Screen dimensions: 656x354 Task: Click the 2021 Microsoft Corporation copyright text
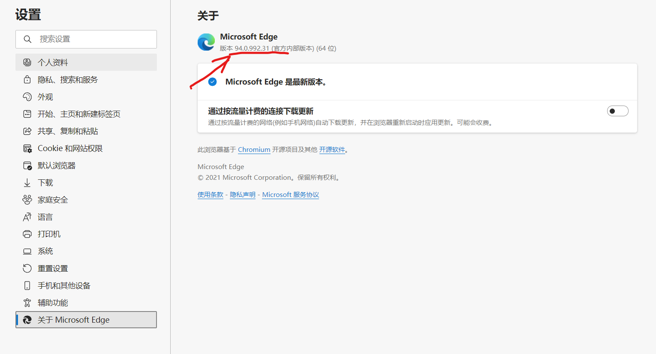pos(270,178)
